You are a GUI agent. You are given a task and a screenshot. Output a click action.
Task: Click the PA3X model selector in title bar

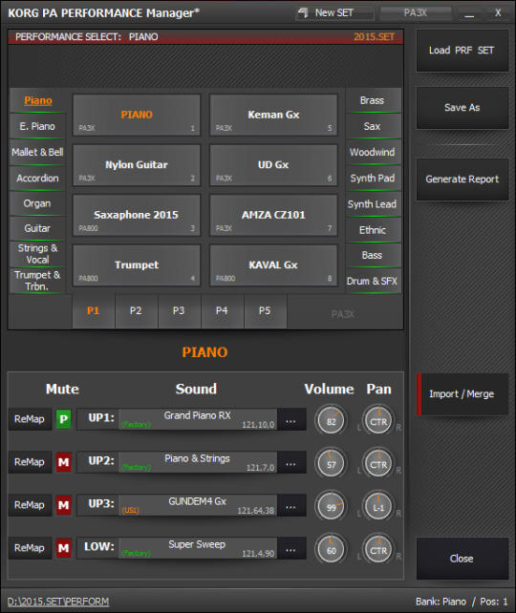point(416,13)
